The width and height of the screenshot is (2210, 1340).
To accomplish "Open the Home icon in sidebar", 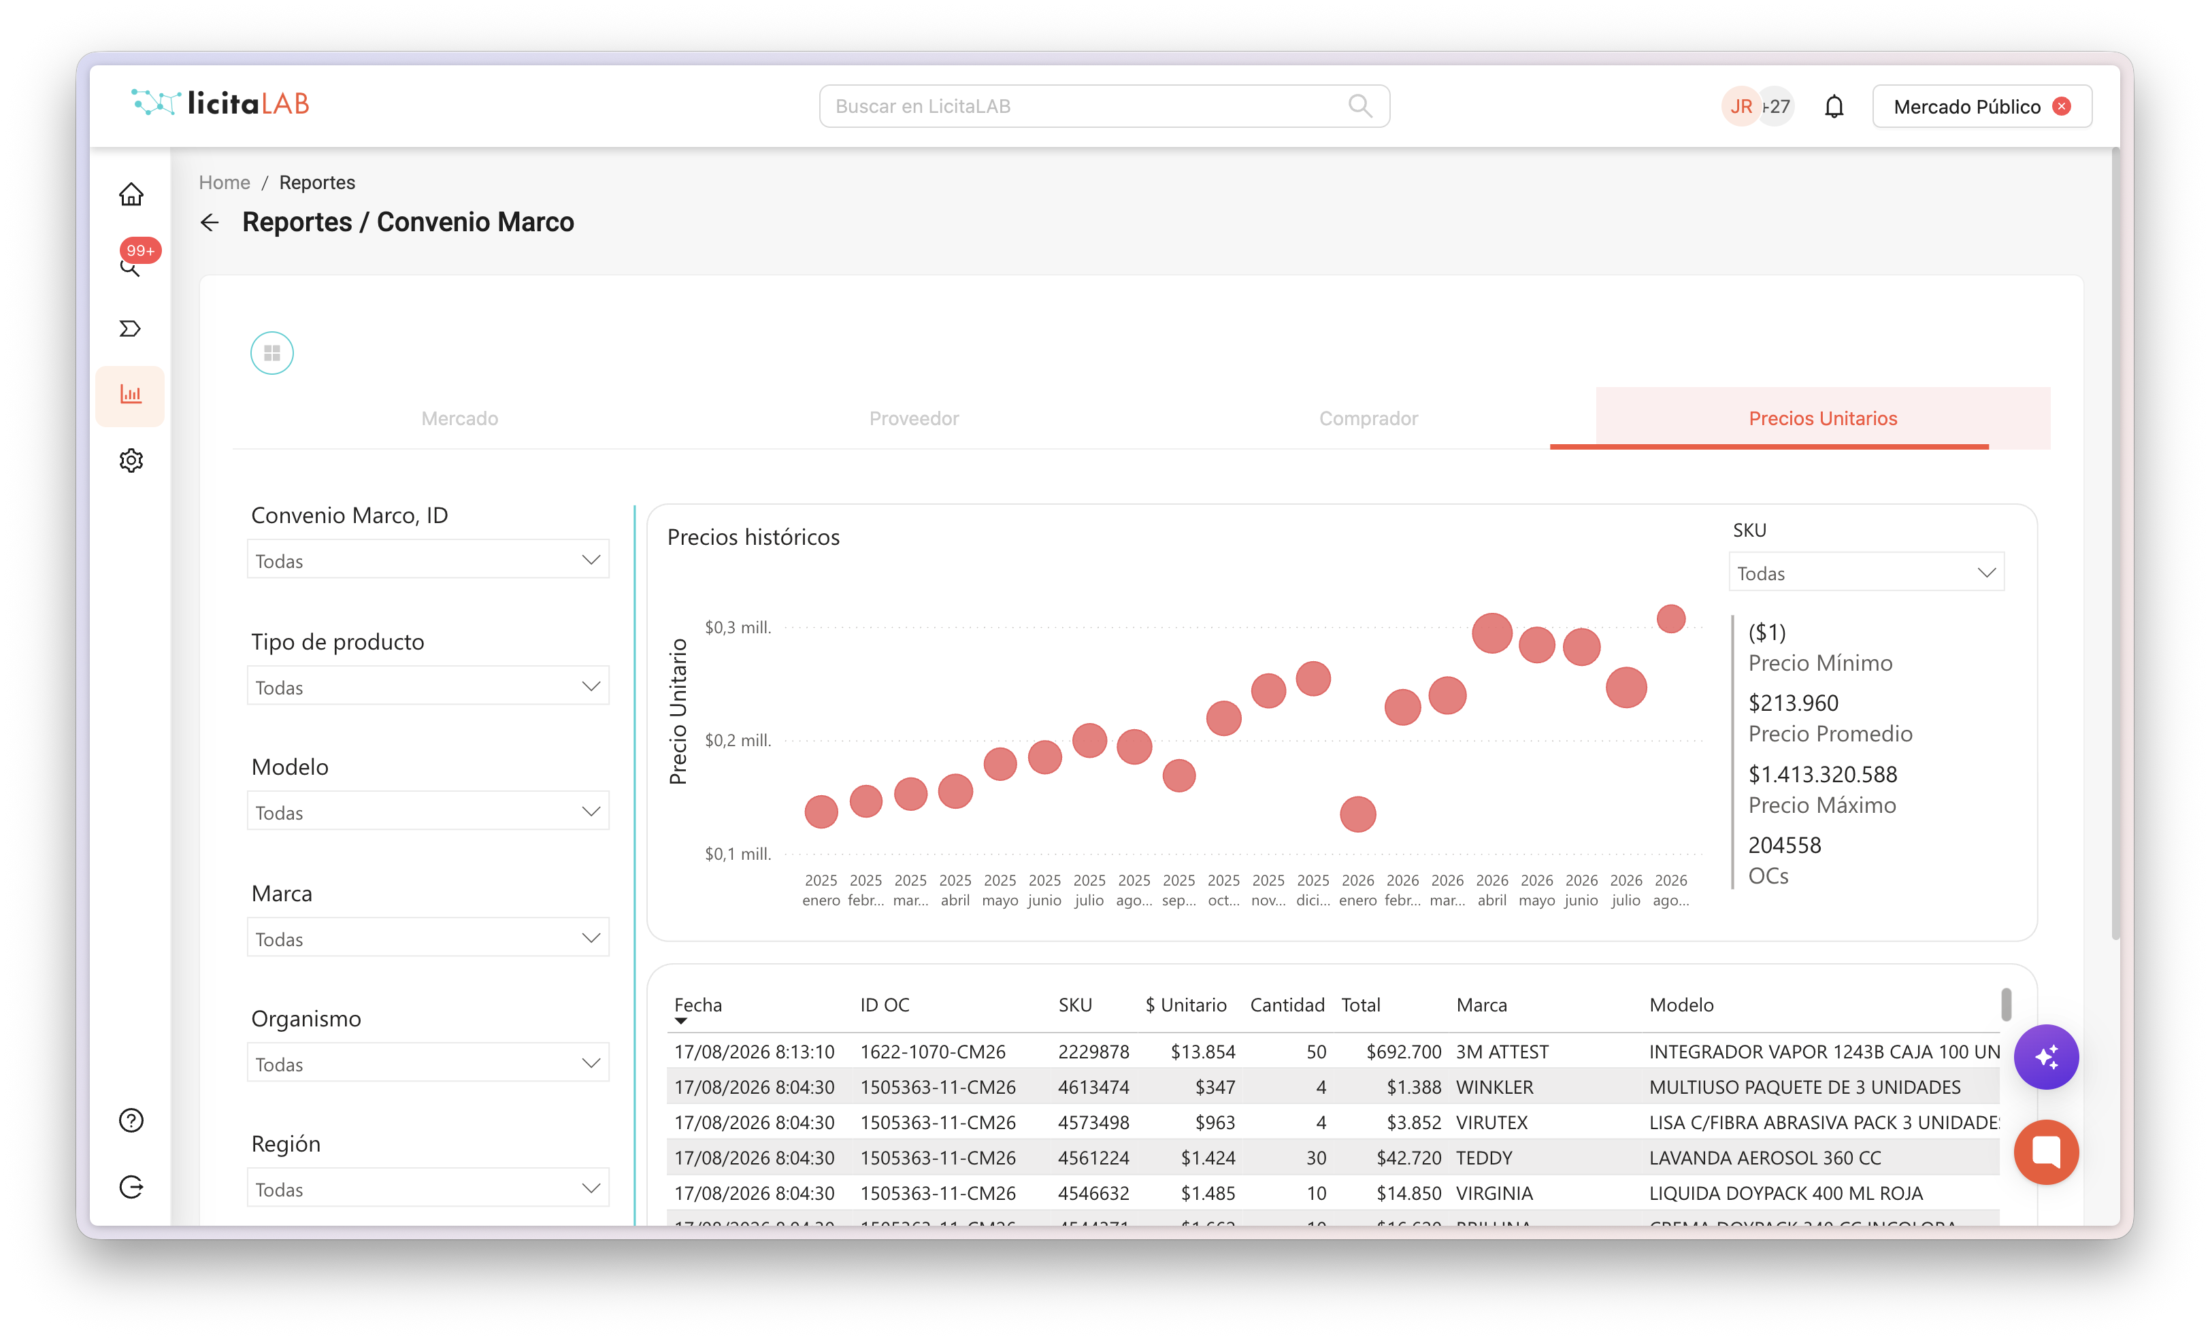I will 131,195.
